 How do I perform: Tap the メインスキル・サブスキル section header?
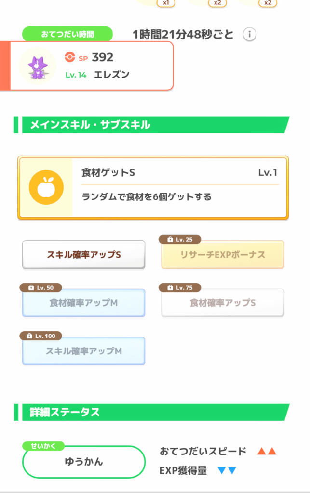[152, 125]
